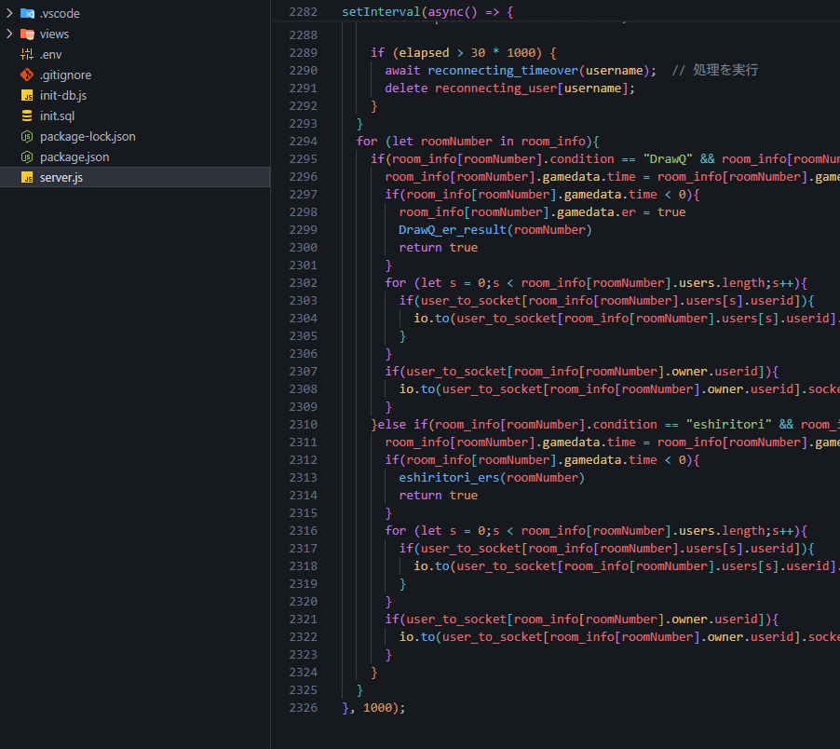Viewport: 840px width, 749px height.
Task: Click line number 2300
Action: 304,247
